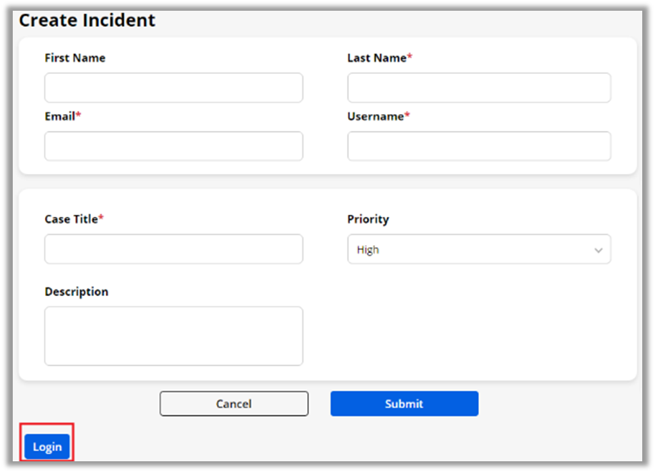Click into the Email input field

[173, 146]
